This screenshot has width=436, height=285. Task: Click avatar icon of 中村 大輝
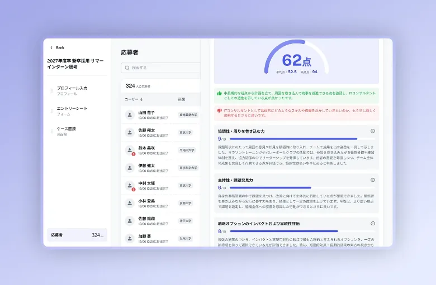tap(130, 185)
